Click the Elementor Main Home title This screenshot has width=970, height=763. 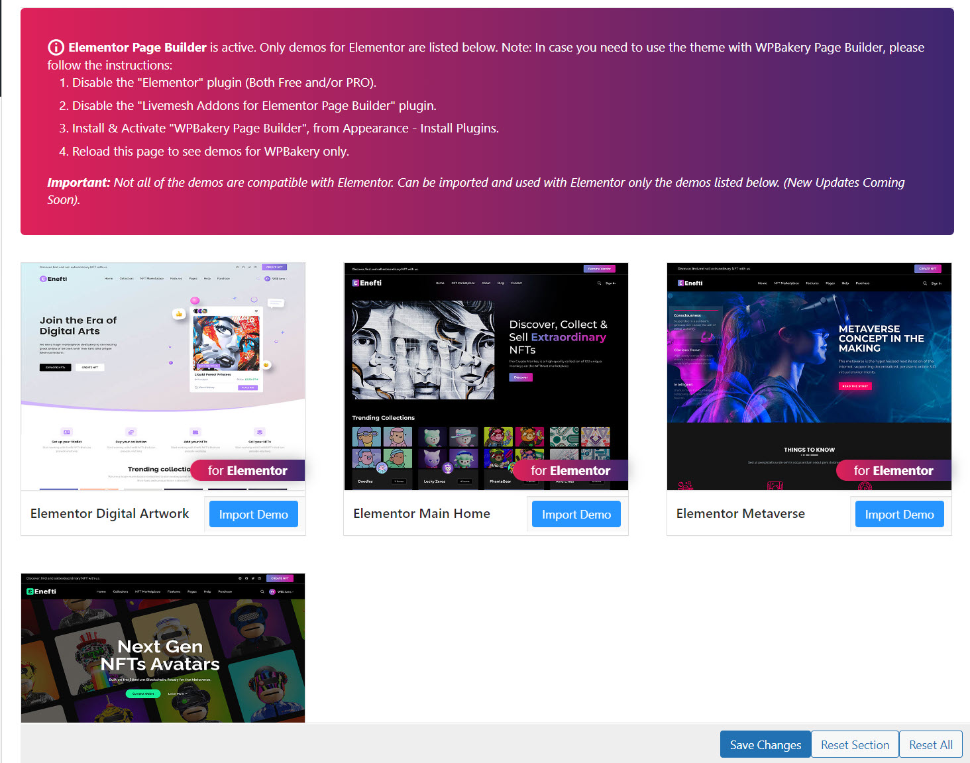421,513
